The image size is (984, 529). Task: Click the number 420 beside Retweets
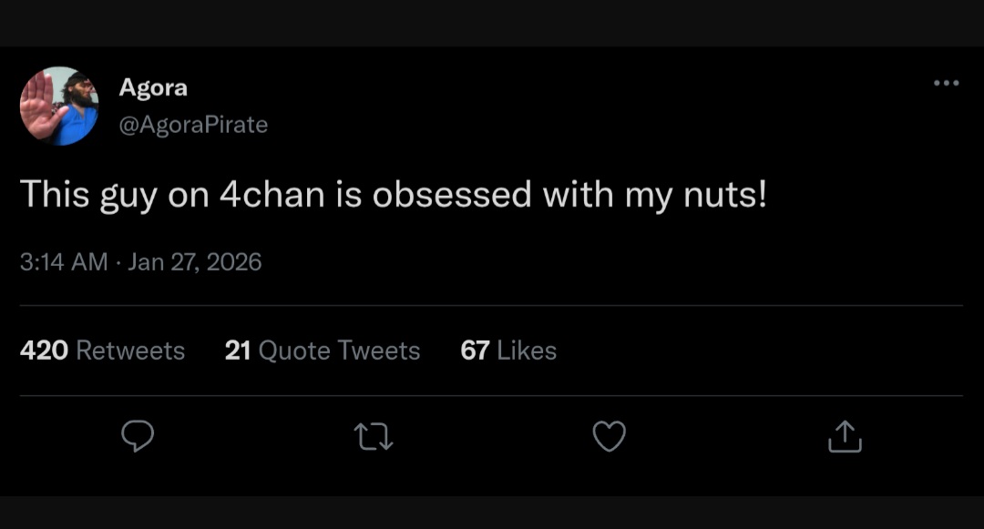[44, 351]
